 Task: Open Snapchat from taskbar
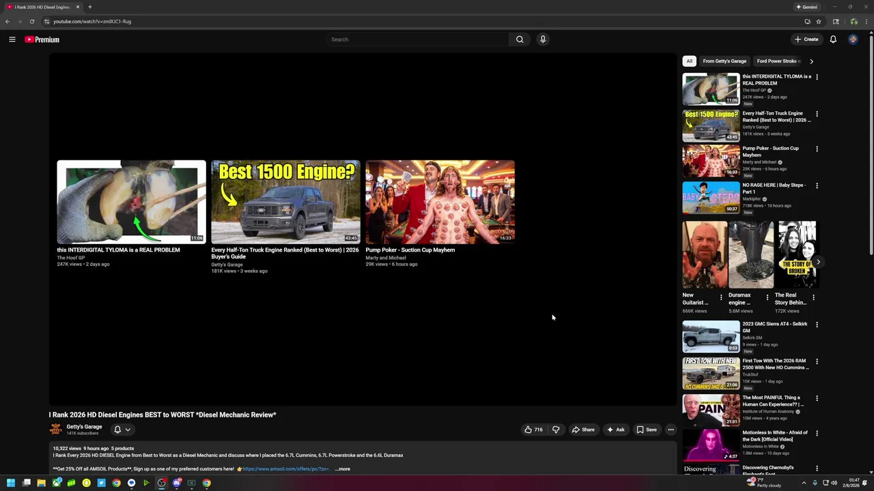(x=86, y=483)
